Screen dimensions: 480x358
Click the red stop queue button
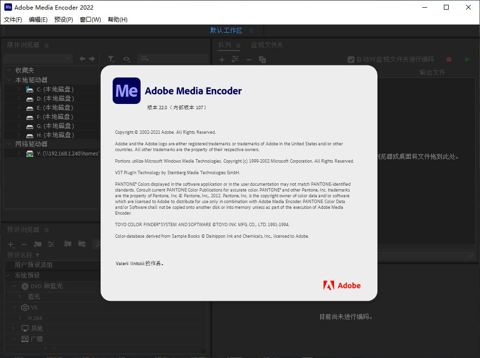pyautogui.click(x=449, y=60)
